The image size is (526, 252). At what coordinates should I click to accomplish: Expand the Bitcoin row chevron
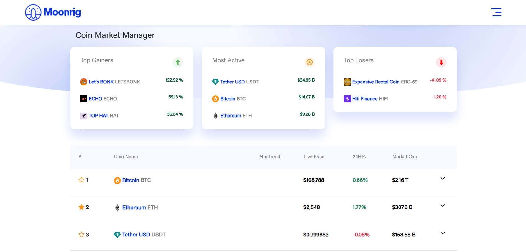coord(443,178)
